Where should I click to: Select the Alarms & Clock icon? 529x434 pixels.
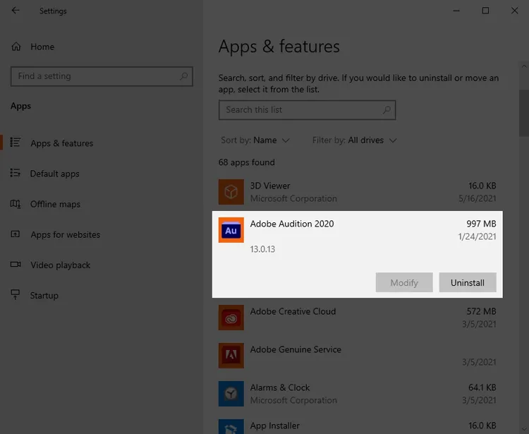[231, 394]
